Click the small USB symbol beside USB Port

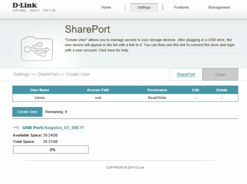[x=16, y=128]
